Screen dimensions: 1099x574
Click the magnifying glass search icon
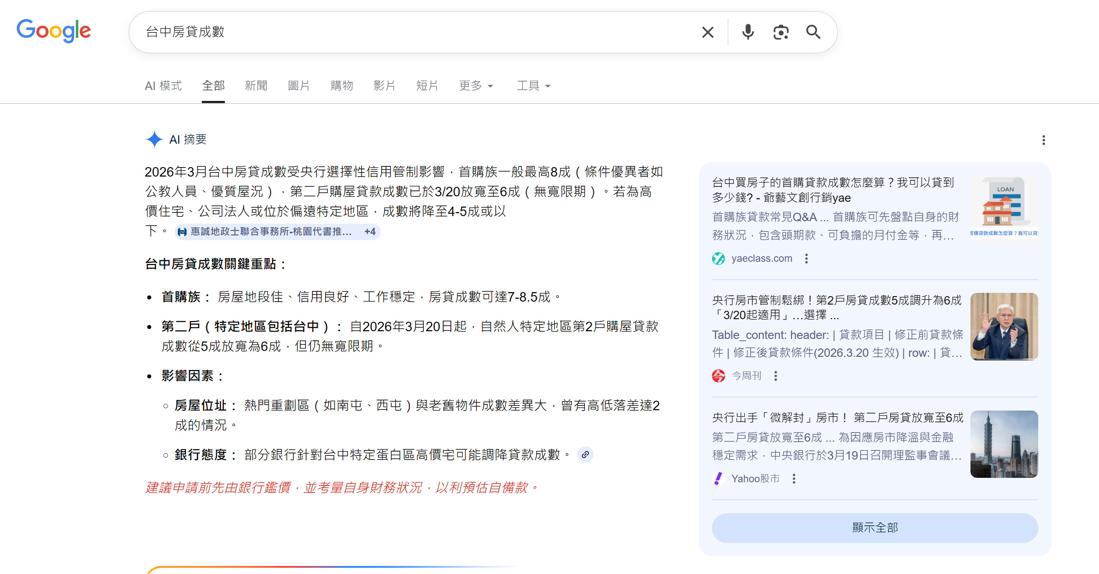tap(813, 33)
